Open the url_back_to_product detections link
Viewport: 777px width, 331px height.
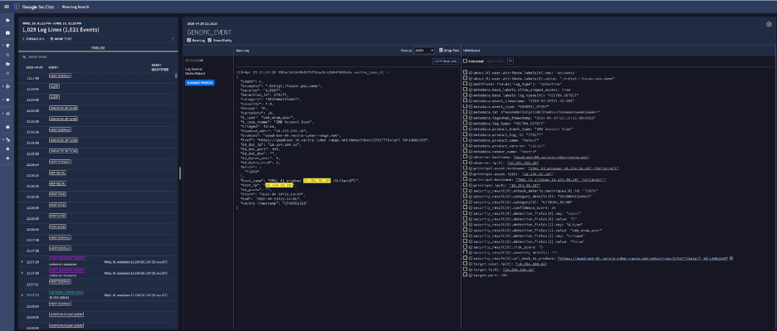click(643, 258)
